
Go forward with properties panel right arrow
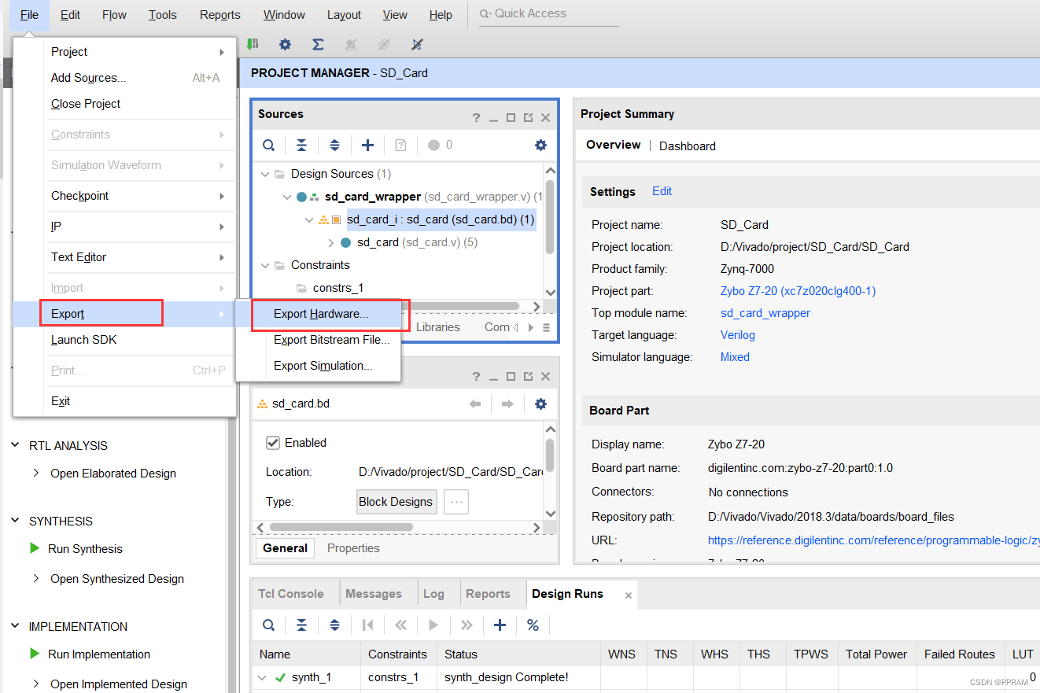[x=507, y=404]
